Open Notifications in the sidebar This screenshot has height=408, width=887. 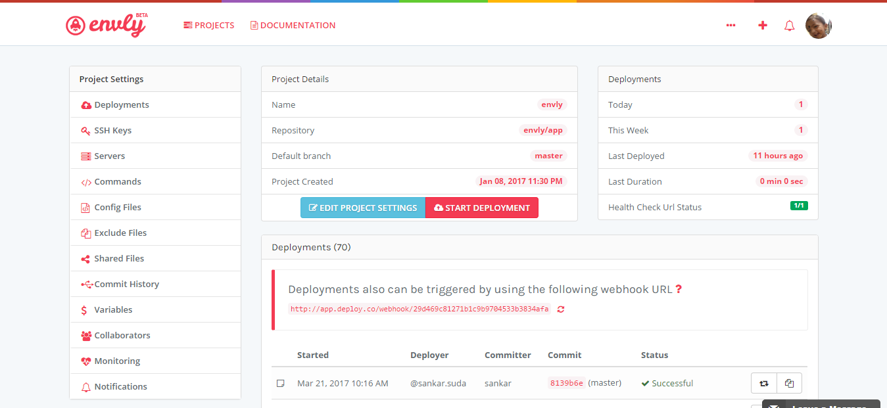pyautogui.click(x=155, y=387)
